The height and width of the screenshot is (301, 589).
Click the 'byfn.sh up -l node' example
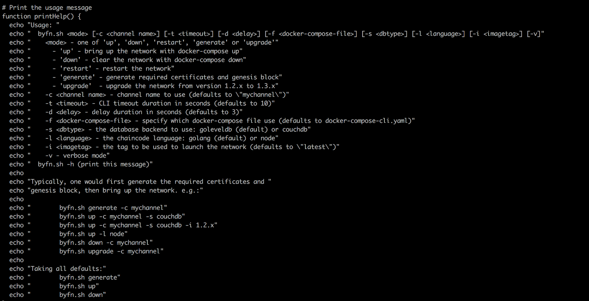[x=91, y=234]
